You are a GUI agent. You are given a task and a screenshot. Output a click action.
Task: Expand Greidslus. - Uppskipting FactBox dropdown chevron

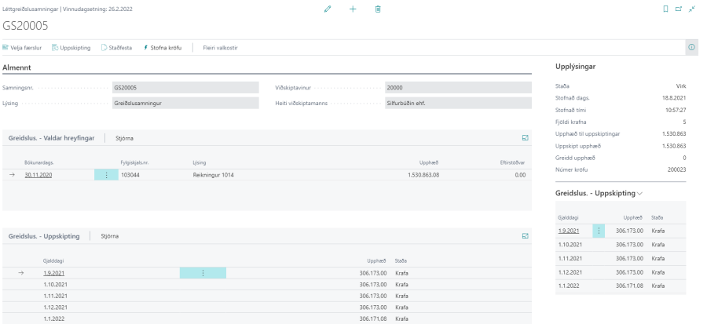(x=639, y=192)
